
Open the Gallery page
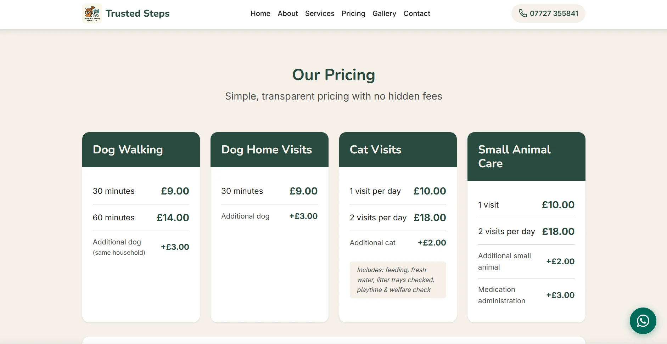pyautogui.click(x=385, y=13)
